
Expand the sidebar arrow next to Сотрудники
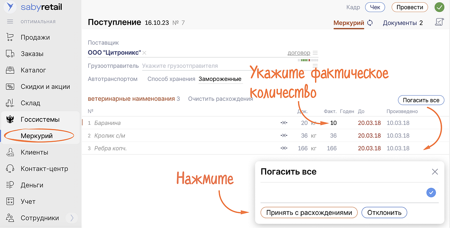(71, 218)
